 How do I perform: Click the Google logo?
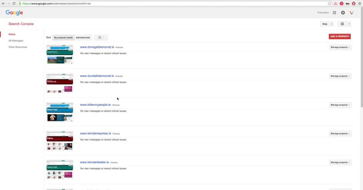pyautogui.click(x=14, y=13)
